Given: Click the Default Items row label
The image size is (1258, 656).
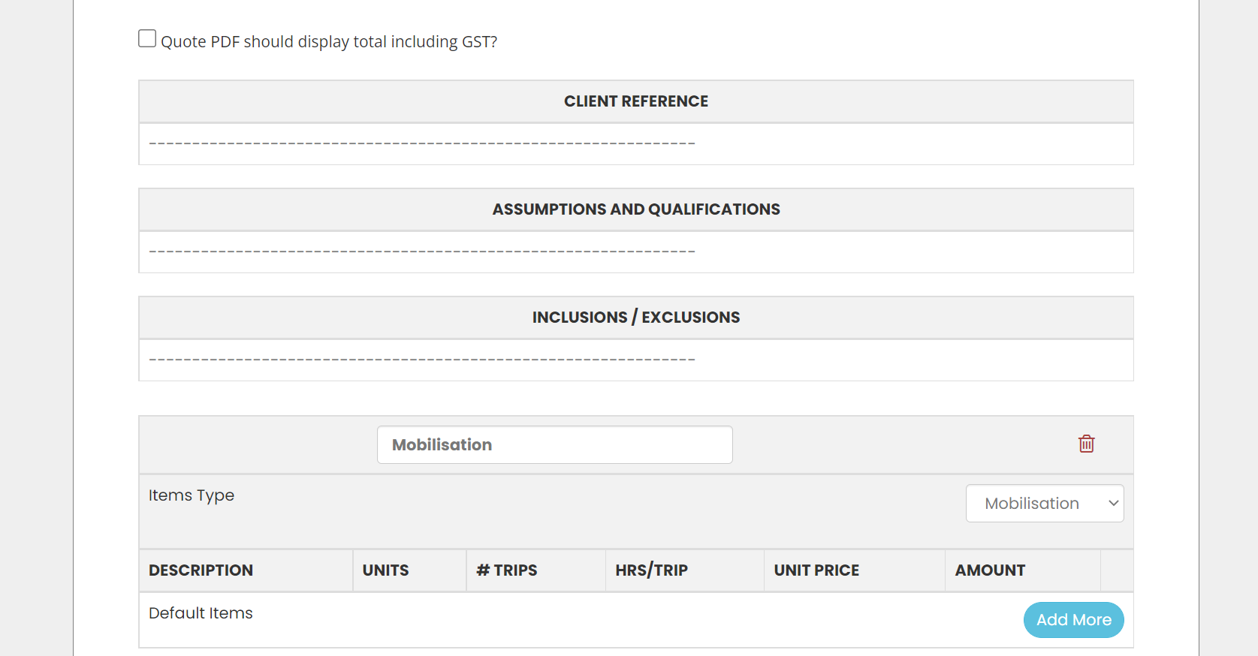Looking at the screenshot, I should [x=201, y=613].
